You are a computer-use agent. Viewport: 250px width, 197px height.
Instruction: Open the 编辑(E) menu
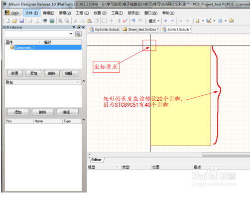tap(48, 13)
